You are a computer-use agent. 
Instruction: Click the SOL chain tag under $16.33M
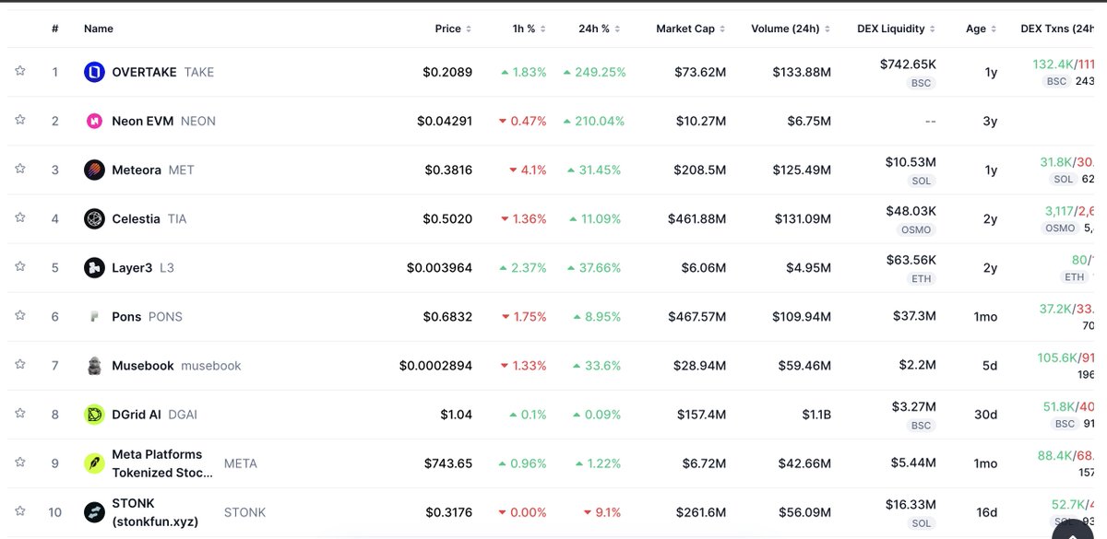(x=921, y=523)
